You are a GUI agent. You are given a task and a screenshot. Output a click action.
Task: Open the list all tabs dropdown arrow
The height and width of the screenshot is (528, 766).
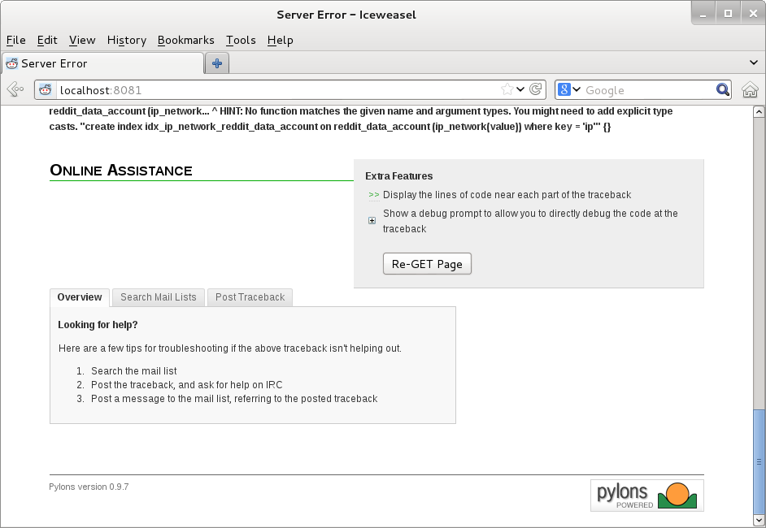pos(753,63)
